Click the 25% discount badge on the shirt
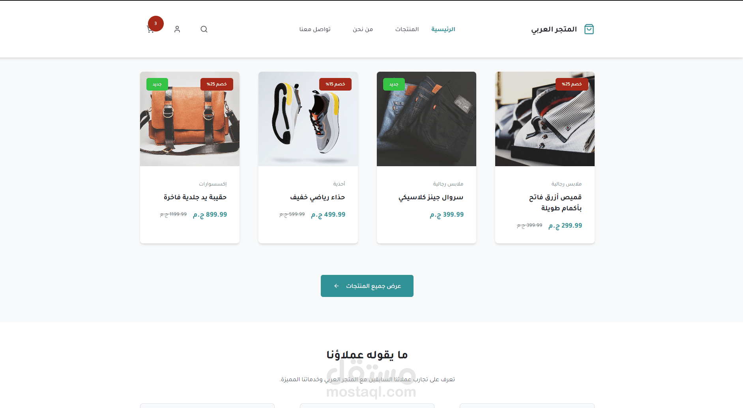The image size is (743, 408). pos(572,84)
